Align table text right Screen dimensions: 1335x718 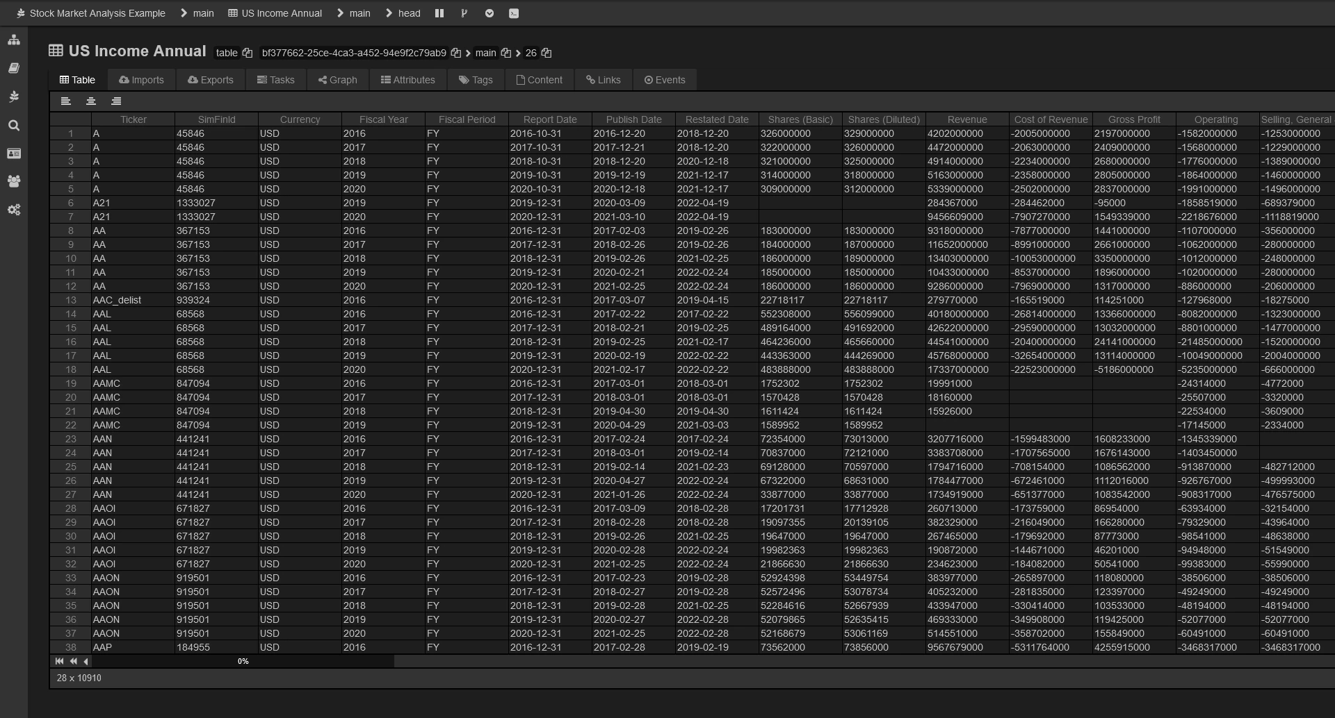click(116, 101)
